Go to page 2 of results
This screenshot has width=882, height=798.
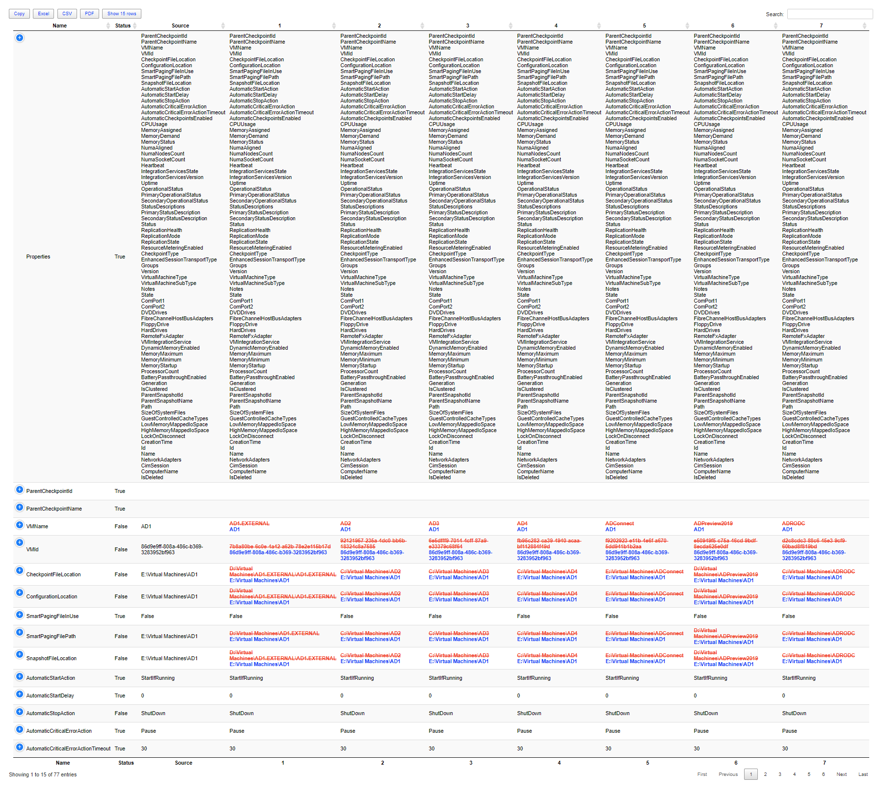coord(765,774)
